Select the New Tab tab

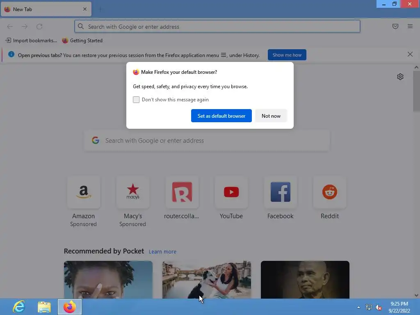[46, 9]
